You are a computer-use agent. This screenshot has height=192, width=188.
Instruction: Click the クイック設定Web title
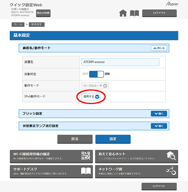pos(26,5)
